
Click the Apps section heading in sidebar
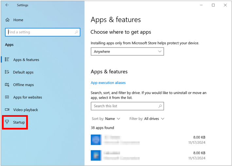pos(9,45)
